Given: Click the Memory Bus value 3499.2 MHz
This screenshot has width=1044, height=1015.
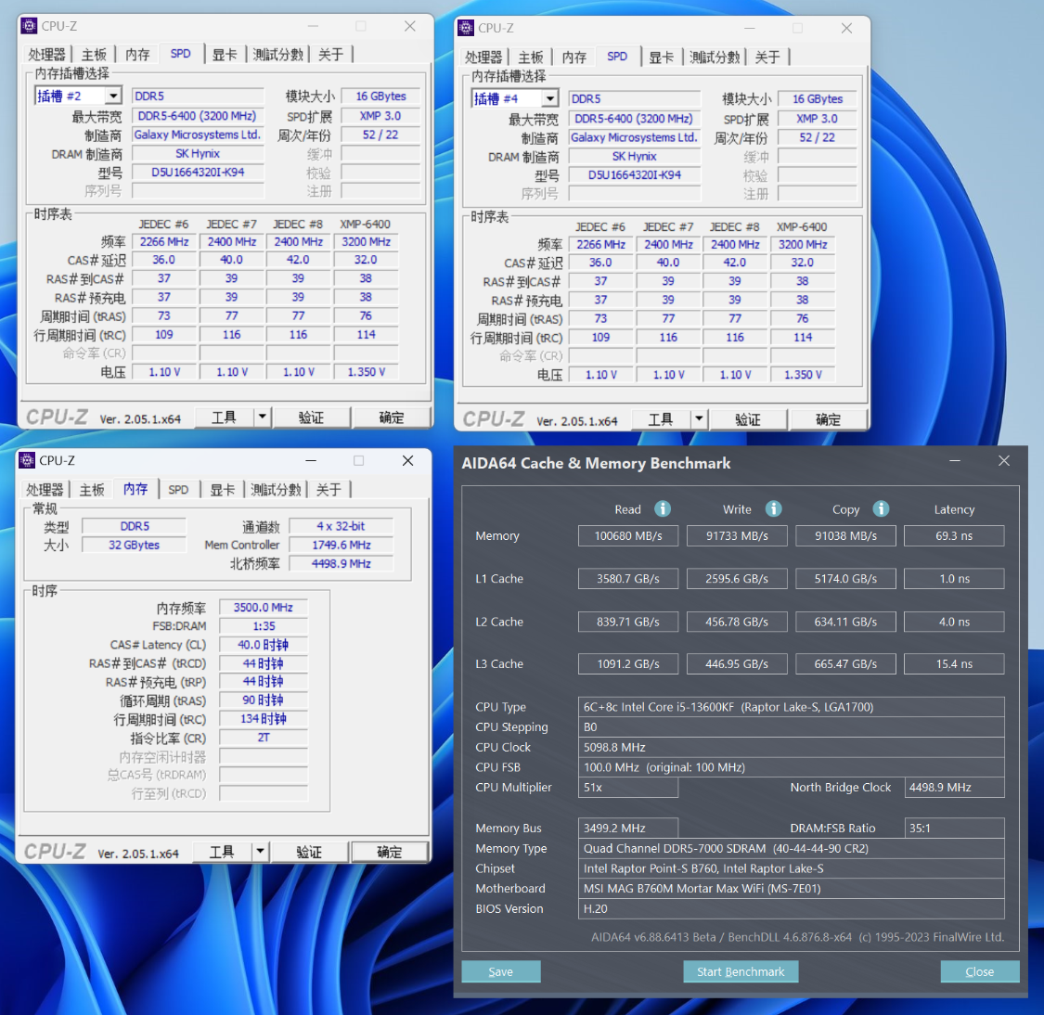Looking at the screenshot, I should tap(628, 828).
